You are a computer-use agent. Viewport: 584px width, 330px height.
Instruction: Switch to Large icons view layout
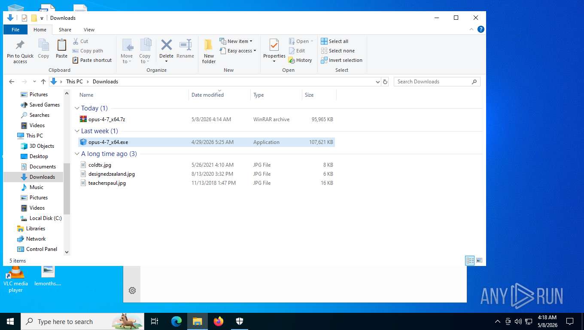(479, 260)
